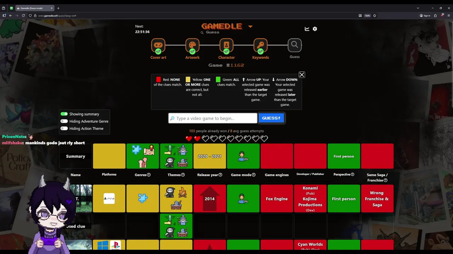Close the color legend panel

click(x=302, y=75)
